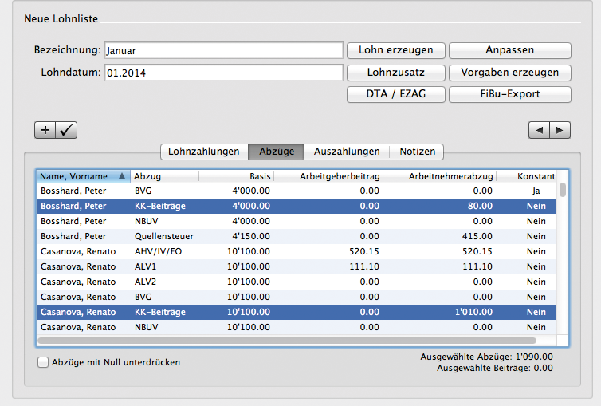Sort table by Abzug column header
Image resolution: width=601 pixels, height=406 pixels.
pyautogui.click(x=164, y=176)
